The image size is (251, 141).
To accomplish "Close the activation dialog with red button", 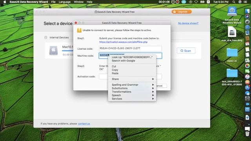I will (76, 23).
